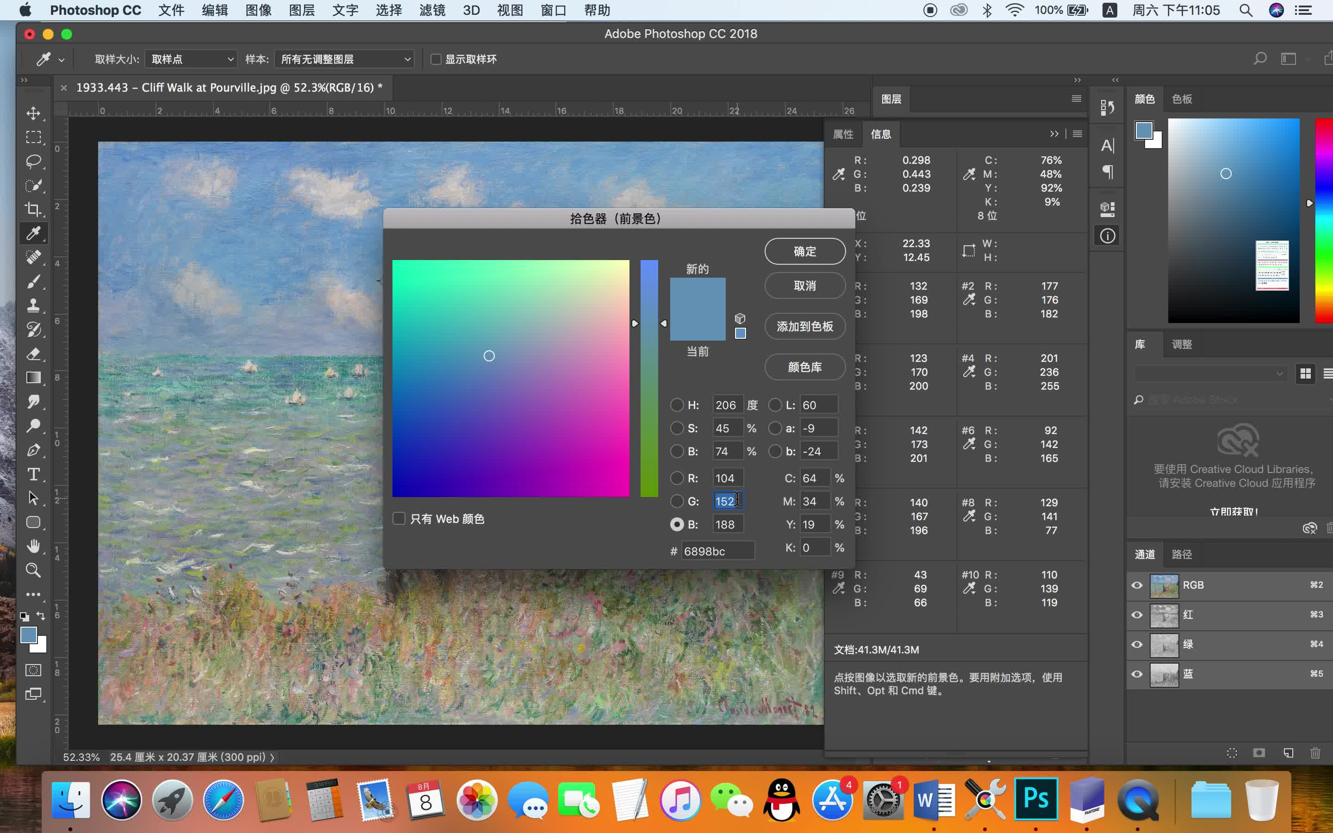Select the Quick Selection tool
Screen dimensions: 1333x833
point(33,186)
